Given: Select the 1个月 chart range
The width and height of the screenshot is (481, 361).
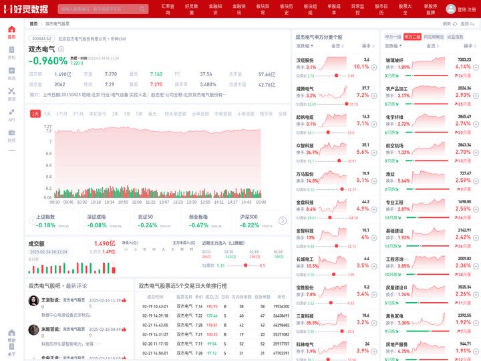Looking at the screenshot, I should tap(61, 114).
